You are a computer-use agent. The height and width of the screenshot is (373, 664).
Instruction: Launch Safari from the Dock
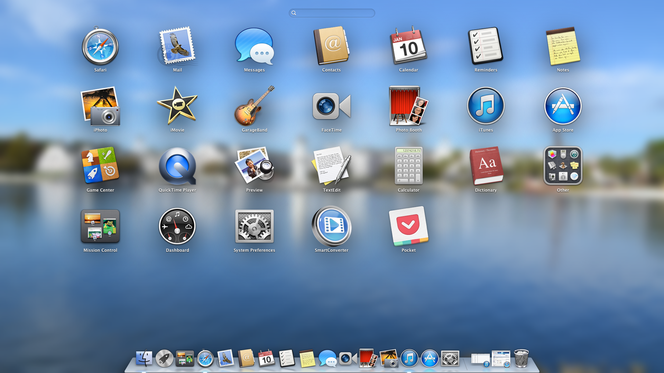point(205,358)
